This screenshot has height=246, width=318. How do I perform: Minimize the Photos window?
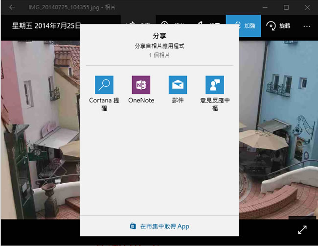point(265,7)
